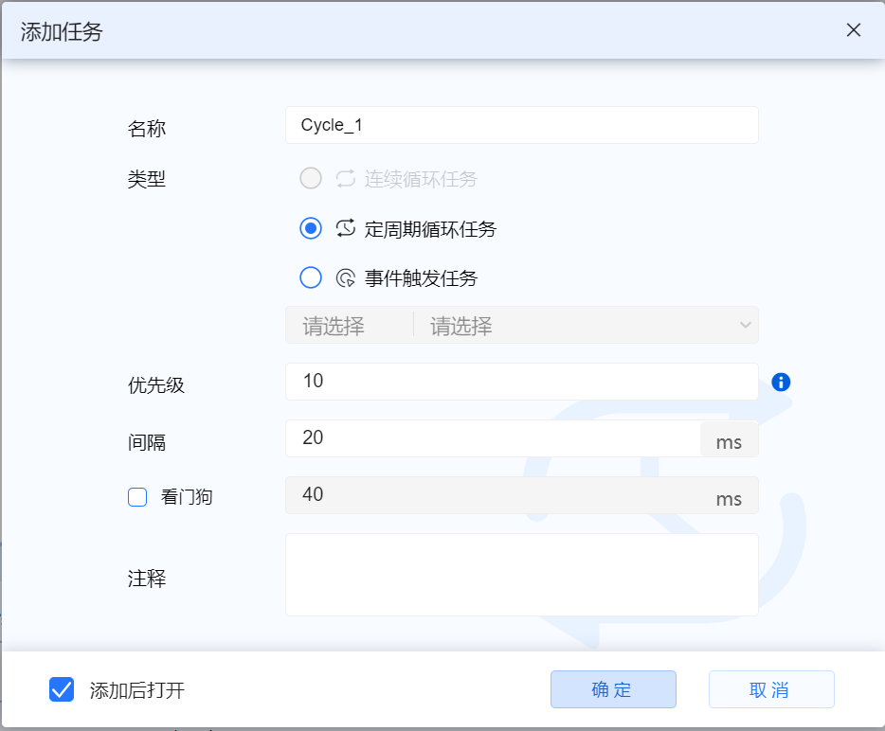Image resolution: width=885 pixels, height=731 pixels.
Task: Click the 取消 cancel button
Action: click(x=770, y=689)
